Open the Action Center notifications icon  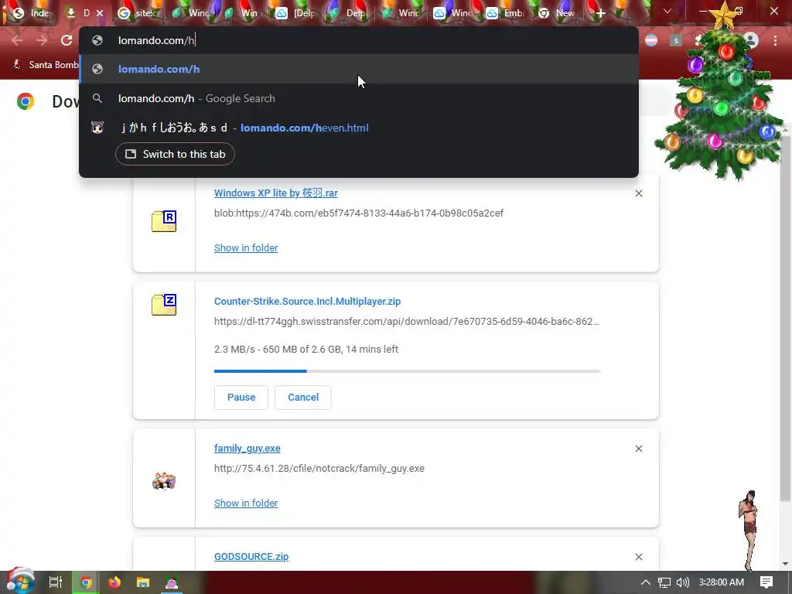[x=766, y=582]
